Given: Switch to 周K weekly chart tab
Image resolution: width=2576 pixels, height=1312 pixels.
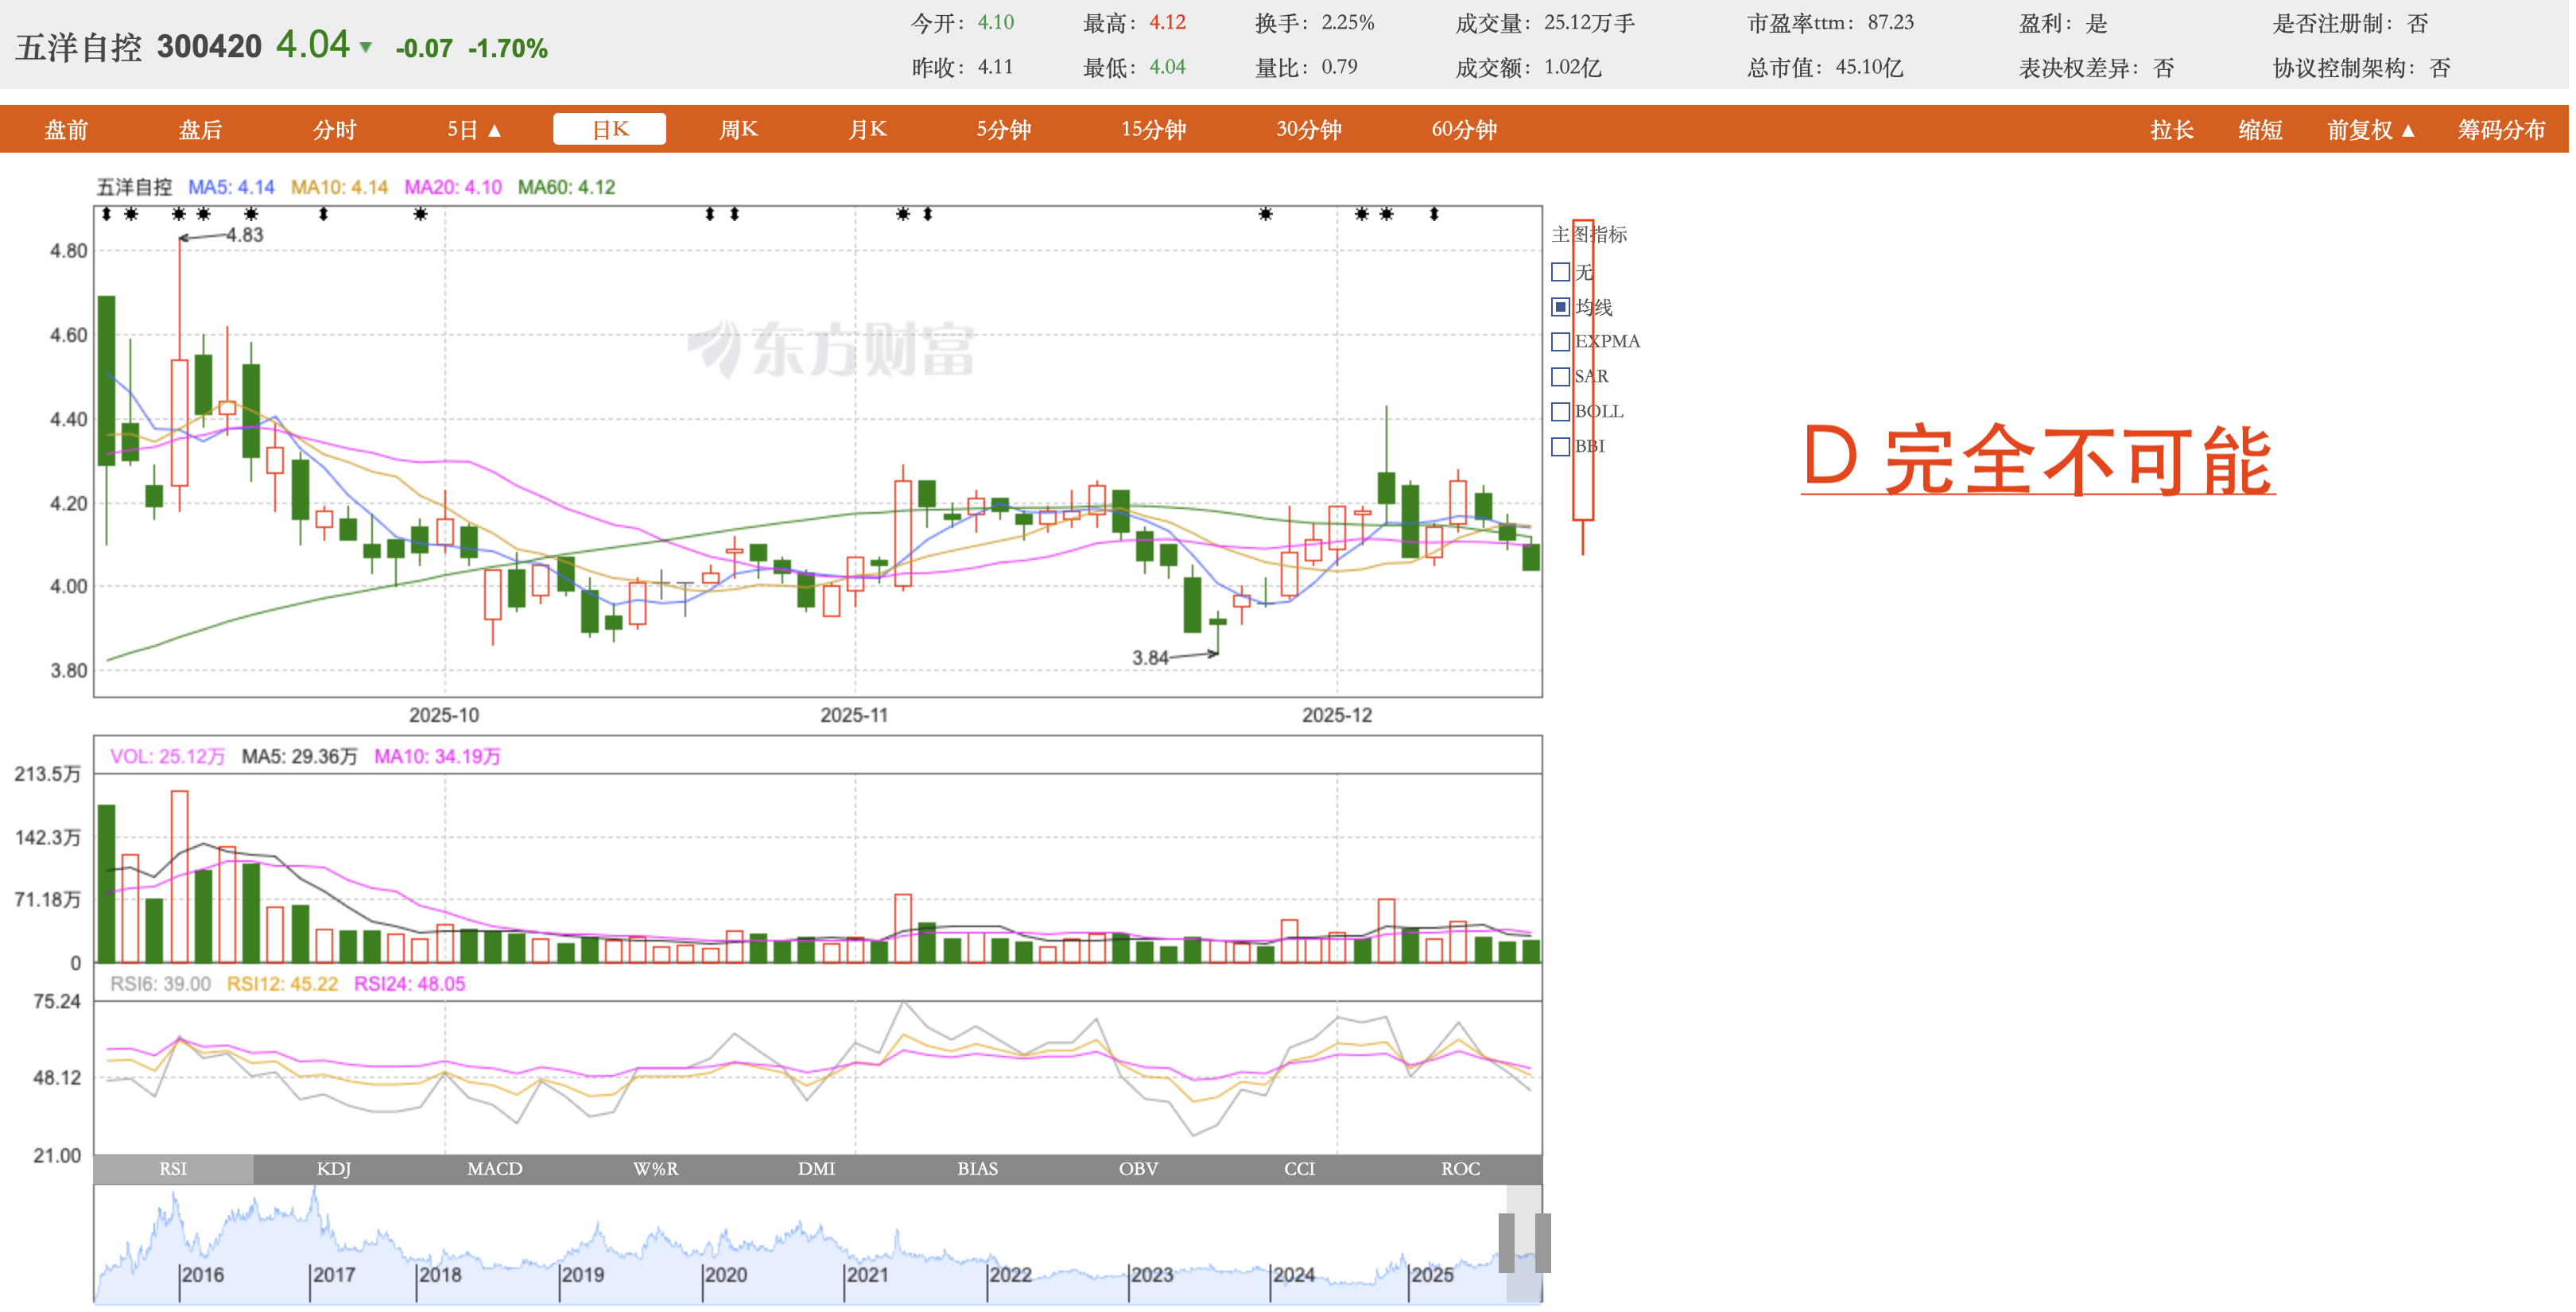Looking at the screenshot, I should (x=738, y=129).
